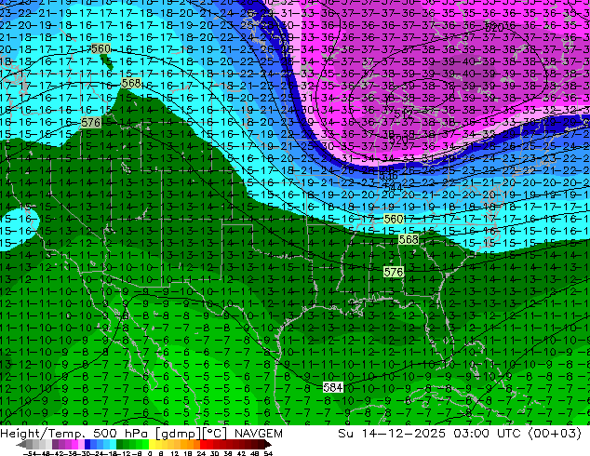The height and width of the screenshot is (456, 590).
Task: Click the cyan swatch in the legend
Action: tap(113, 445)
